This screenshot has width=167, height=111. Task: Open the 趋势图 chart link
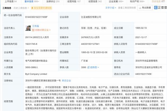(93, 67)
